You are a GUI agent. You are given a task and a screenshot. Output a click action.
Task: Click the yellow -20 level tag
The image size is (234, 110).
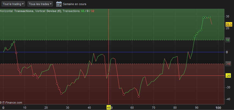(x=228, y=76)
